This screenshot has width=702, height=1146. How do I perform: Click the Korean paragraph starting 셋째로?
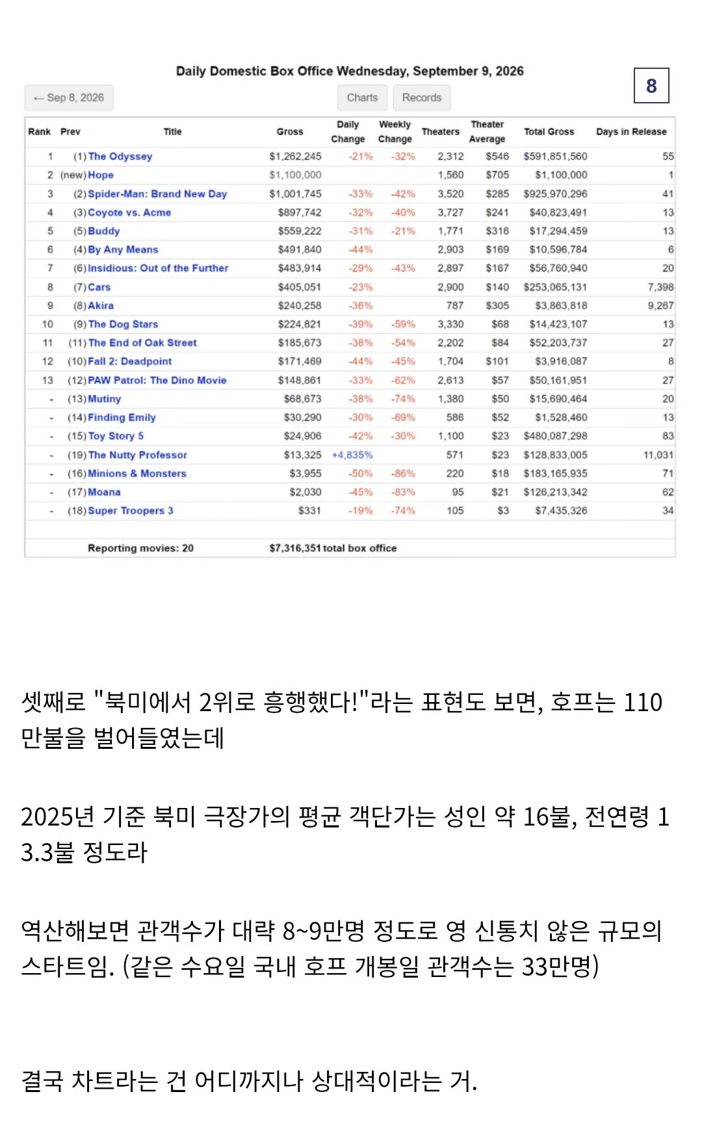(x=342, y=720)
